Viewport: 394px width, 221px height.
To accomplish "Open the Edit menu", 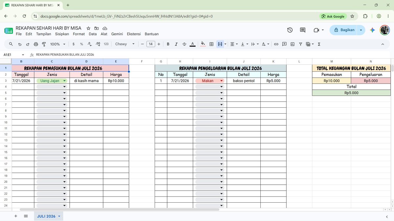I will [29, 34].
